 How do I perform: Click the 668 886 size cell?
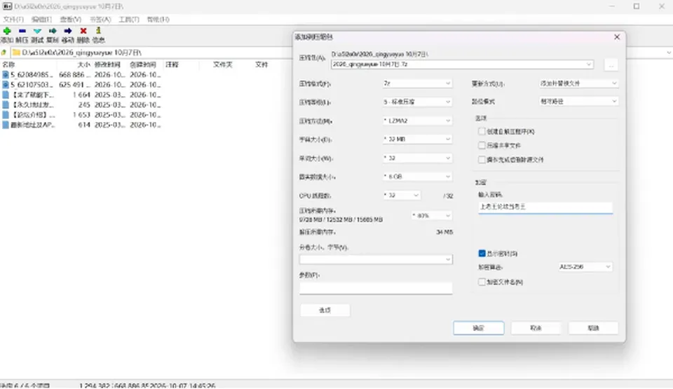(75, 75)
